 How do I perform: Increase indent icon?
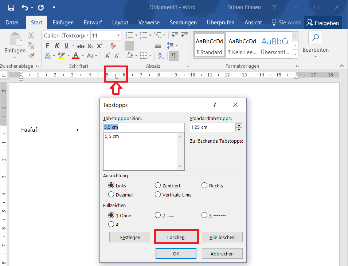click(x=184, y=35)
